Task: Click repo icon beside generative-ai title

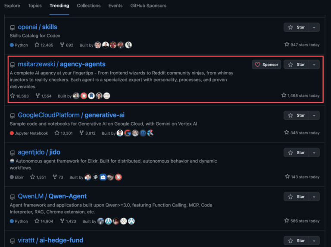Action: click(x=12, y=116)
